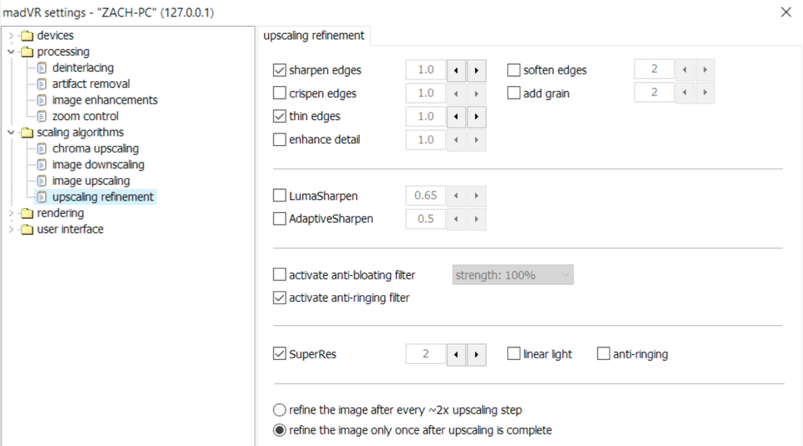
Task: Click the rendering folder icon
Action: (27, 214)
